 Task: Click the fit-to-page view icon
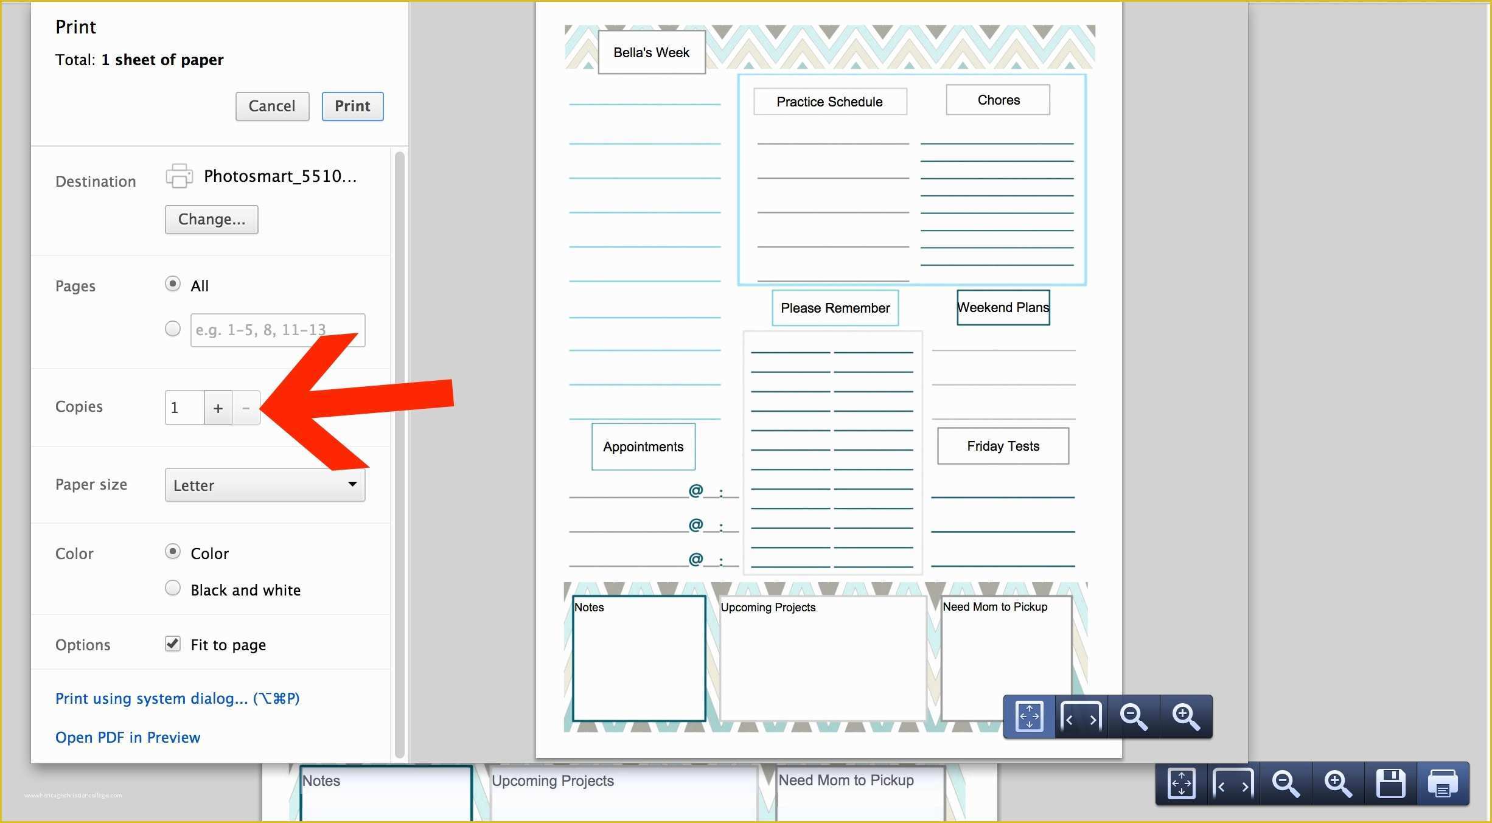(x=1029, y=717)
